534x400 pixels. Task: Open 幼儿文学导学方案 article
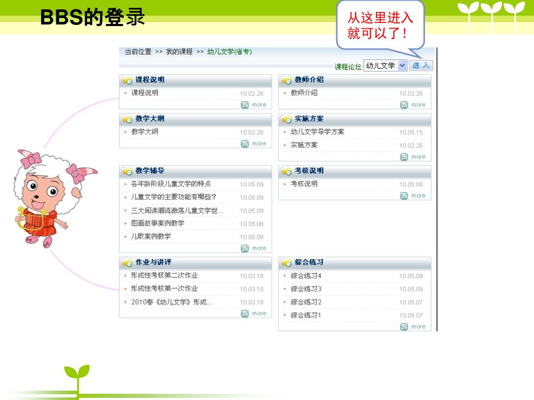(x=318, y=132)
